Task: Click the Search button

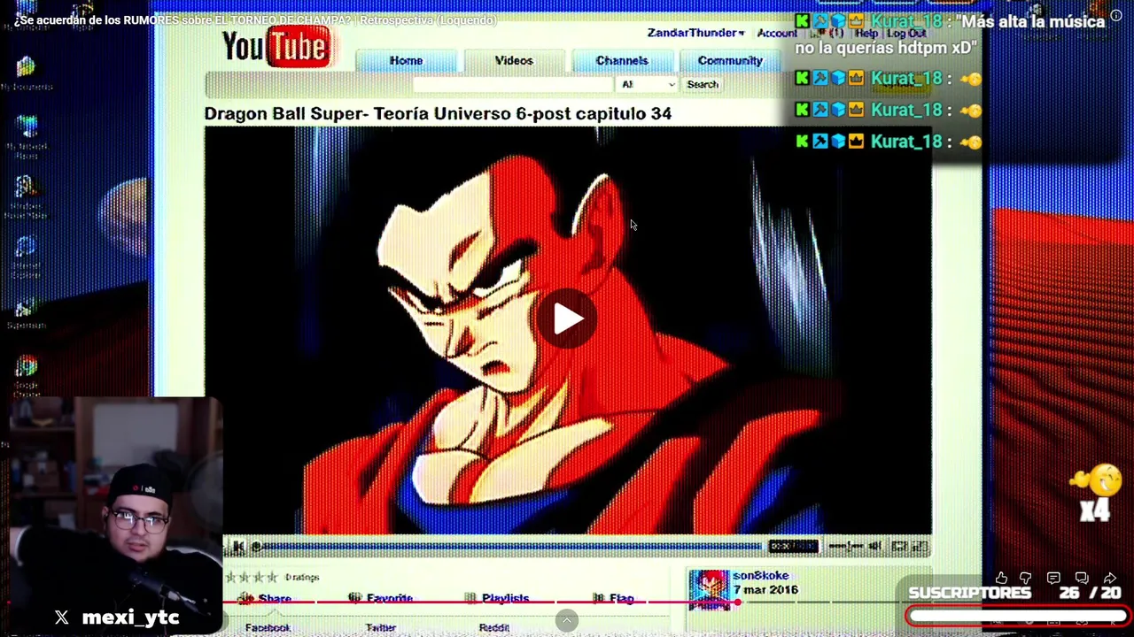Action: pos(703,84)
